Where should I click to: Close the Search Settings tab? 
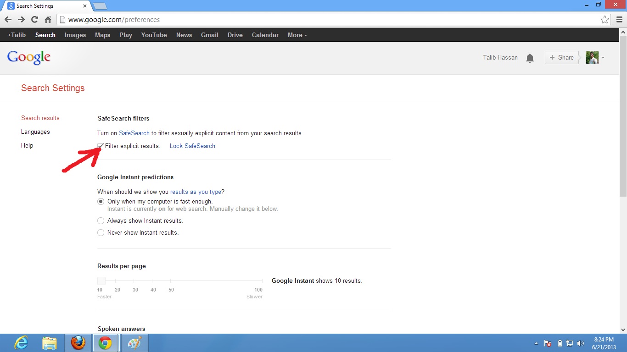point(85,6)
